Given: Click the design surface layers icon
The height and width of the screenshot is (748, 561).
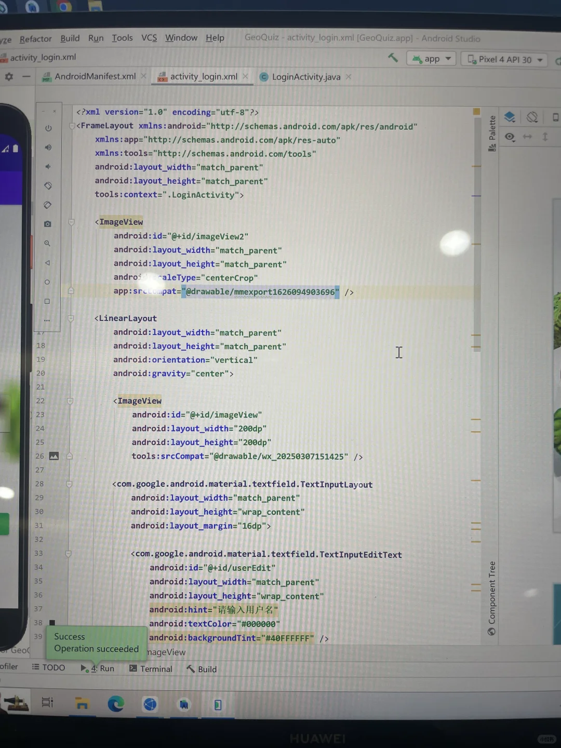Looking at the screenshot, I should pyautogui.click(x=510, y=117).
